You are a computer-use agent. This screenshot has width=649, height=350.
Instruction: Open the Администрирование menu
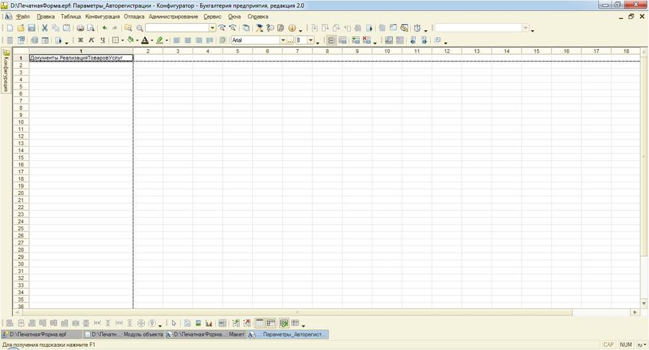click(x=173, y=17)
